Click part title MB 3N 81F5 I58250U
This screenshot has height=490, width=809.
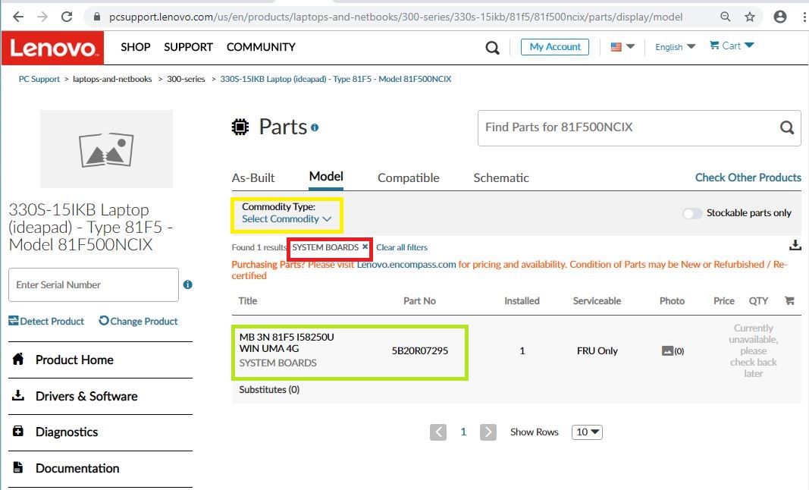coord(287,343)
